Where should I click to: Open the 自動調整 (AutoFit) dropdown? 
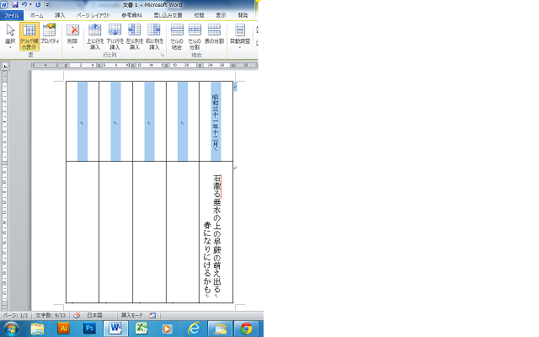(x=240, y=36)
